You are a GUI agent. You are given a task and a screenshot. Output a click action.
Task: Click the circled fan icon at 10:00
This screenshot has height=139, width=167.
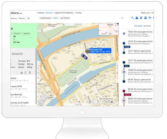click(124, 72)
